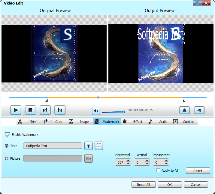Image resolution: width=215 pixels, height=194 pixels.
Task: Mute the audio with the speaker icon
Action: pos(96,111)
